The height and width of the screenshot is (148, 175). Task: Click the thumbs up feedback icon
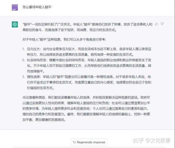coord(157,24)
